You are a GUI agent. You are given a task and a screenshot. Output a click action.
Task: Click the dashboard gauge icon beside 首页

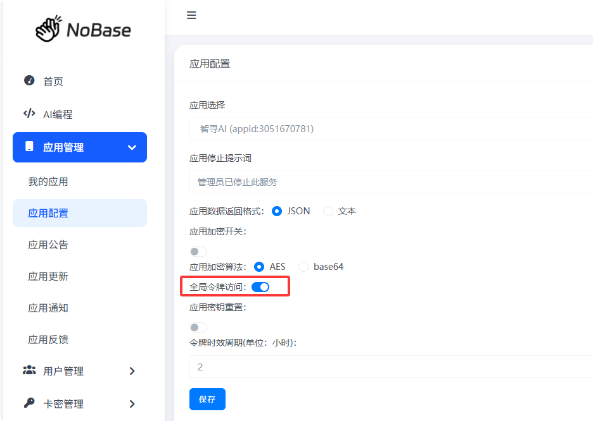(x=29, y=81)
